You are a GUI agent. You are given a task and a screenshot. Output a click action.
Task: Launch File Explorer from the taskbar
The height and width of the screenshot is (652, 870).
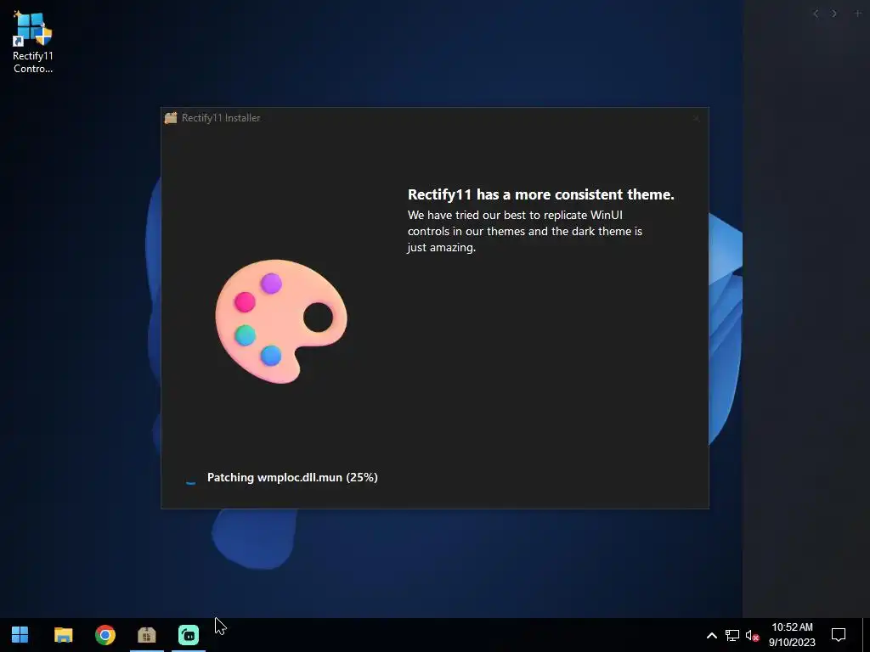pos(63,635)
